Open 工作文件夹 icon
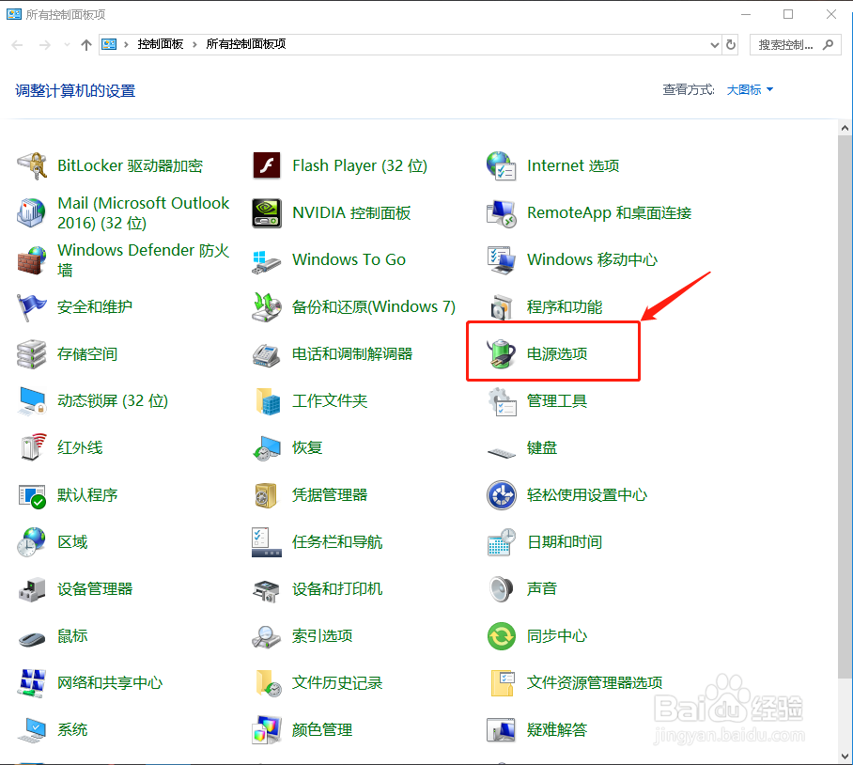Viewport: 853px width, 765px height. [x=268, y=401]
